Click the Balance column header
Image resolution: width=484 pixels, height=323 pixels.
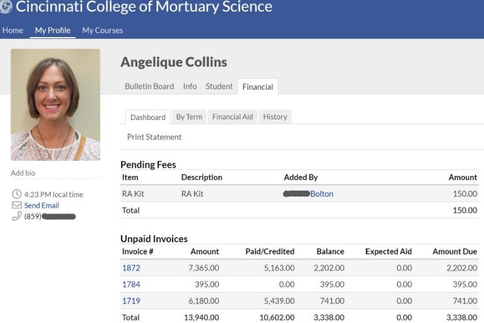point(330,251)
